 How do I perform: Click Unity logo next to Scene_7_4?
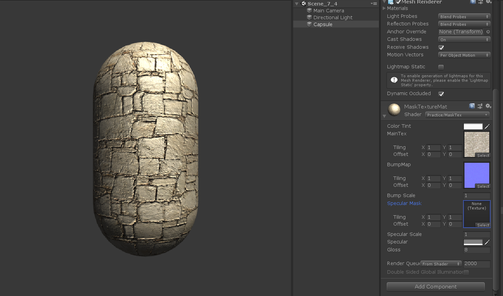click(x=303, y=3)
